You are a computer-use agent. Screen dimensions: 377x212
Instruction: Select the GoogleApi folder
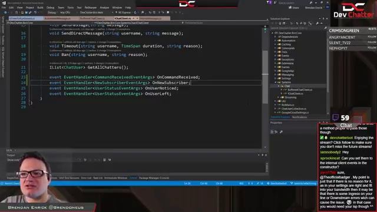point(287,71)
